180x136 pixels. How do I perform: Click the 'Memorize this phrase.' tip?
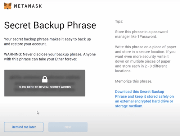pos(134,81)
